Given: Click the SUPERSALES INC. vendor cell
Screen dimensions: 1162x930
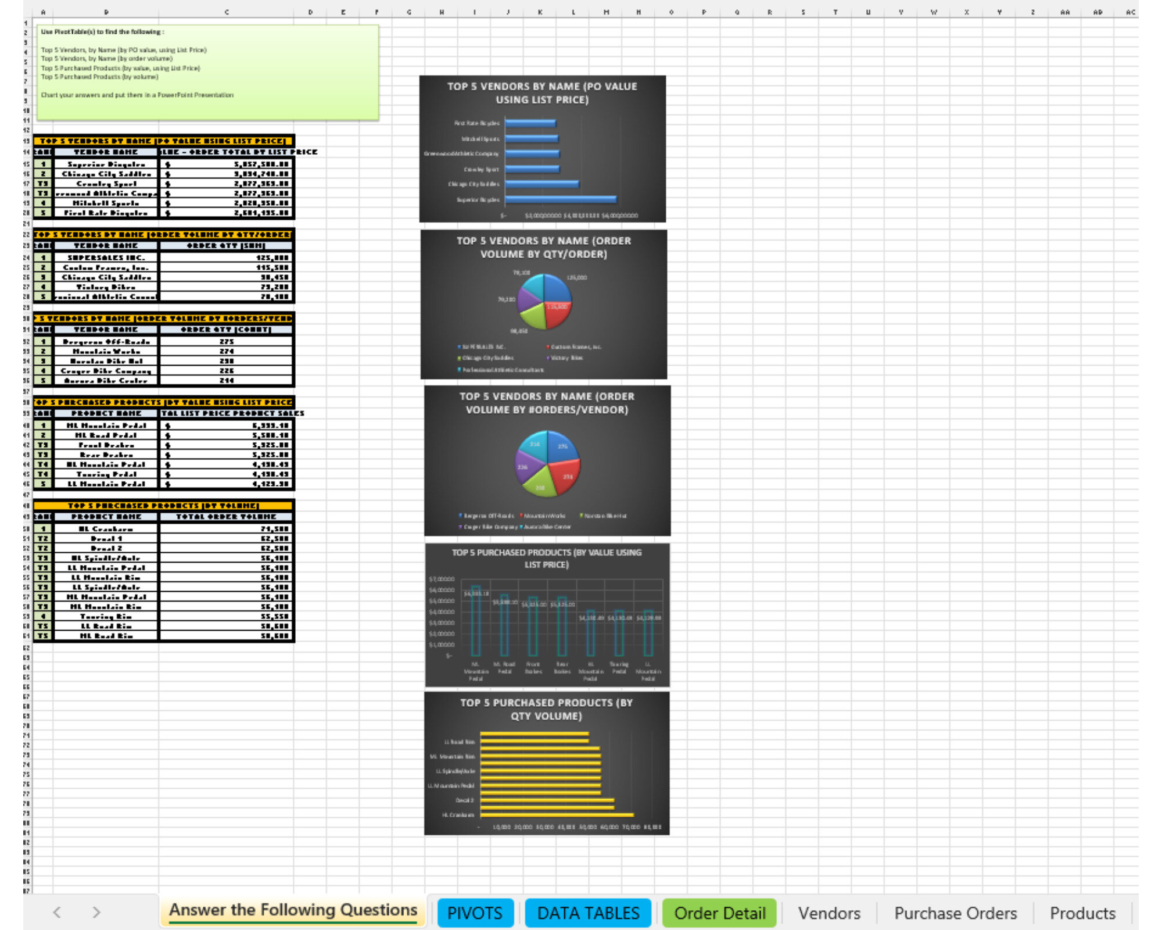Looking at the screenshot, I should coord(106,257).
